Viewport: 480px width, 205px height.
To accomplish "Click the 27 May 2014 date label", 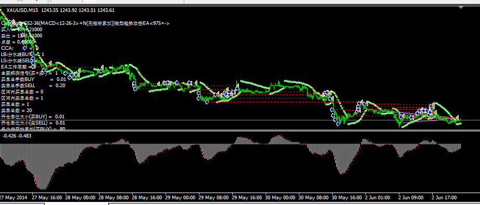I will coord(14,197).
